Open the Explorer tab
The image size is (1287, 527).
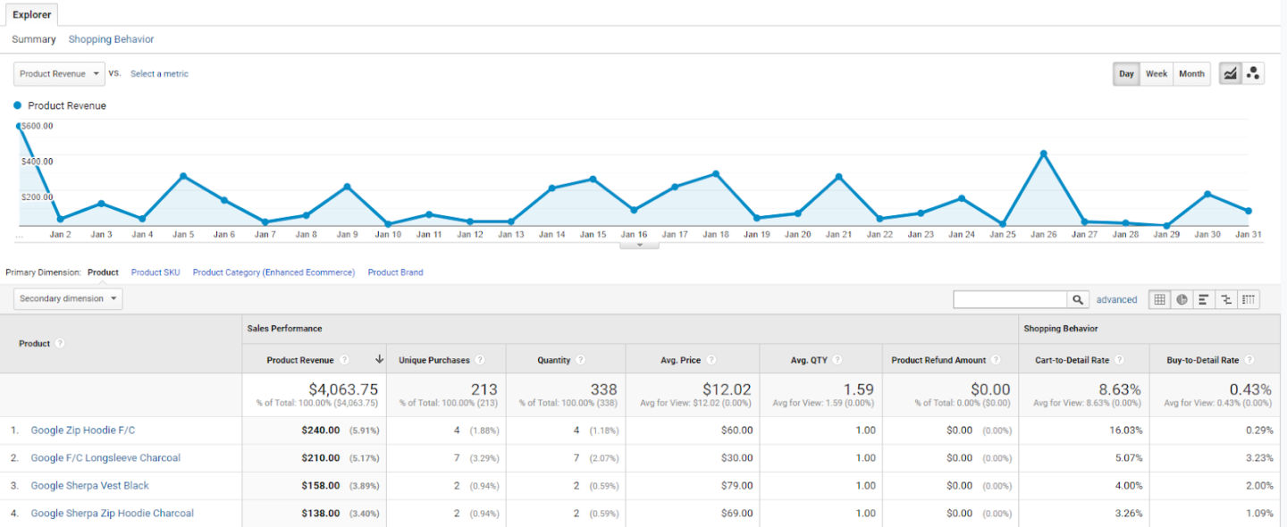pos(31,15)
